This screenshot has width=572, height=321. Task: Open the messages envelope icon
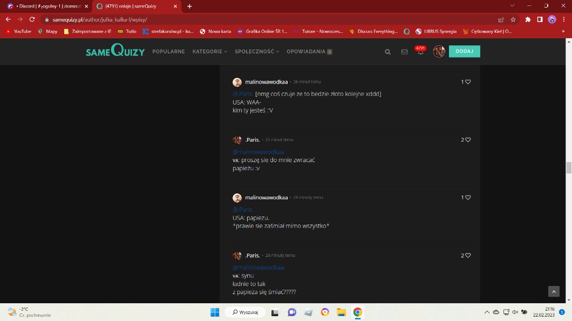404,52
